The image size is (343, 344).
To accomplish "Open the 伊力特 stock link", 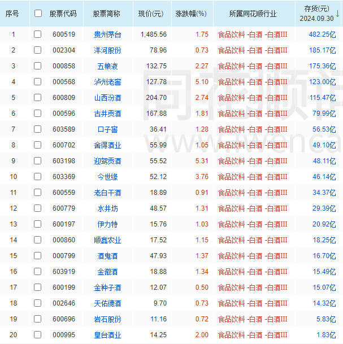I will (107, 224).
